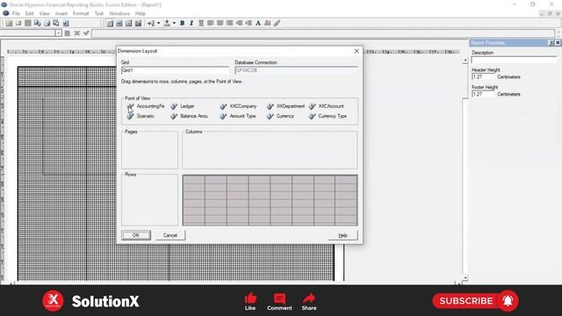
Task: Open the Insert Row dropdown arrow
Action: point(158,24)
